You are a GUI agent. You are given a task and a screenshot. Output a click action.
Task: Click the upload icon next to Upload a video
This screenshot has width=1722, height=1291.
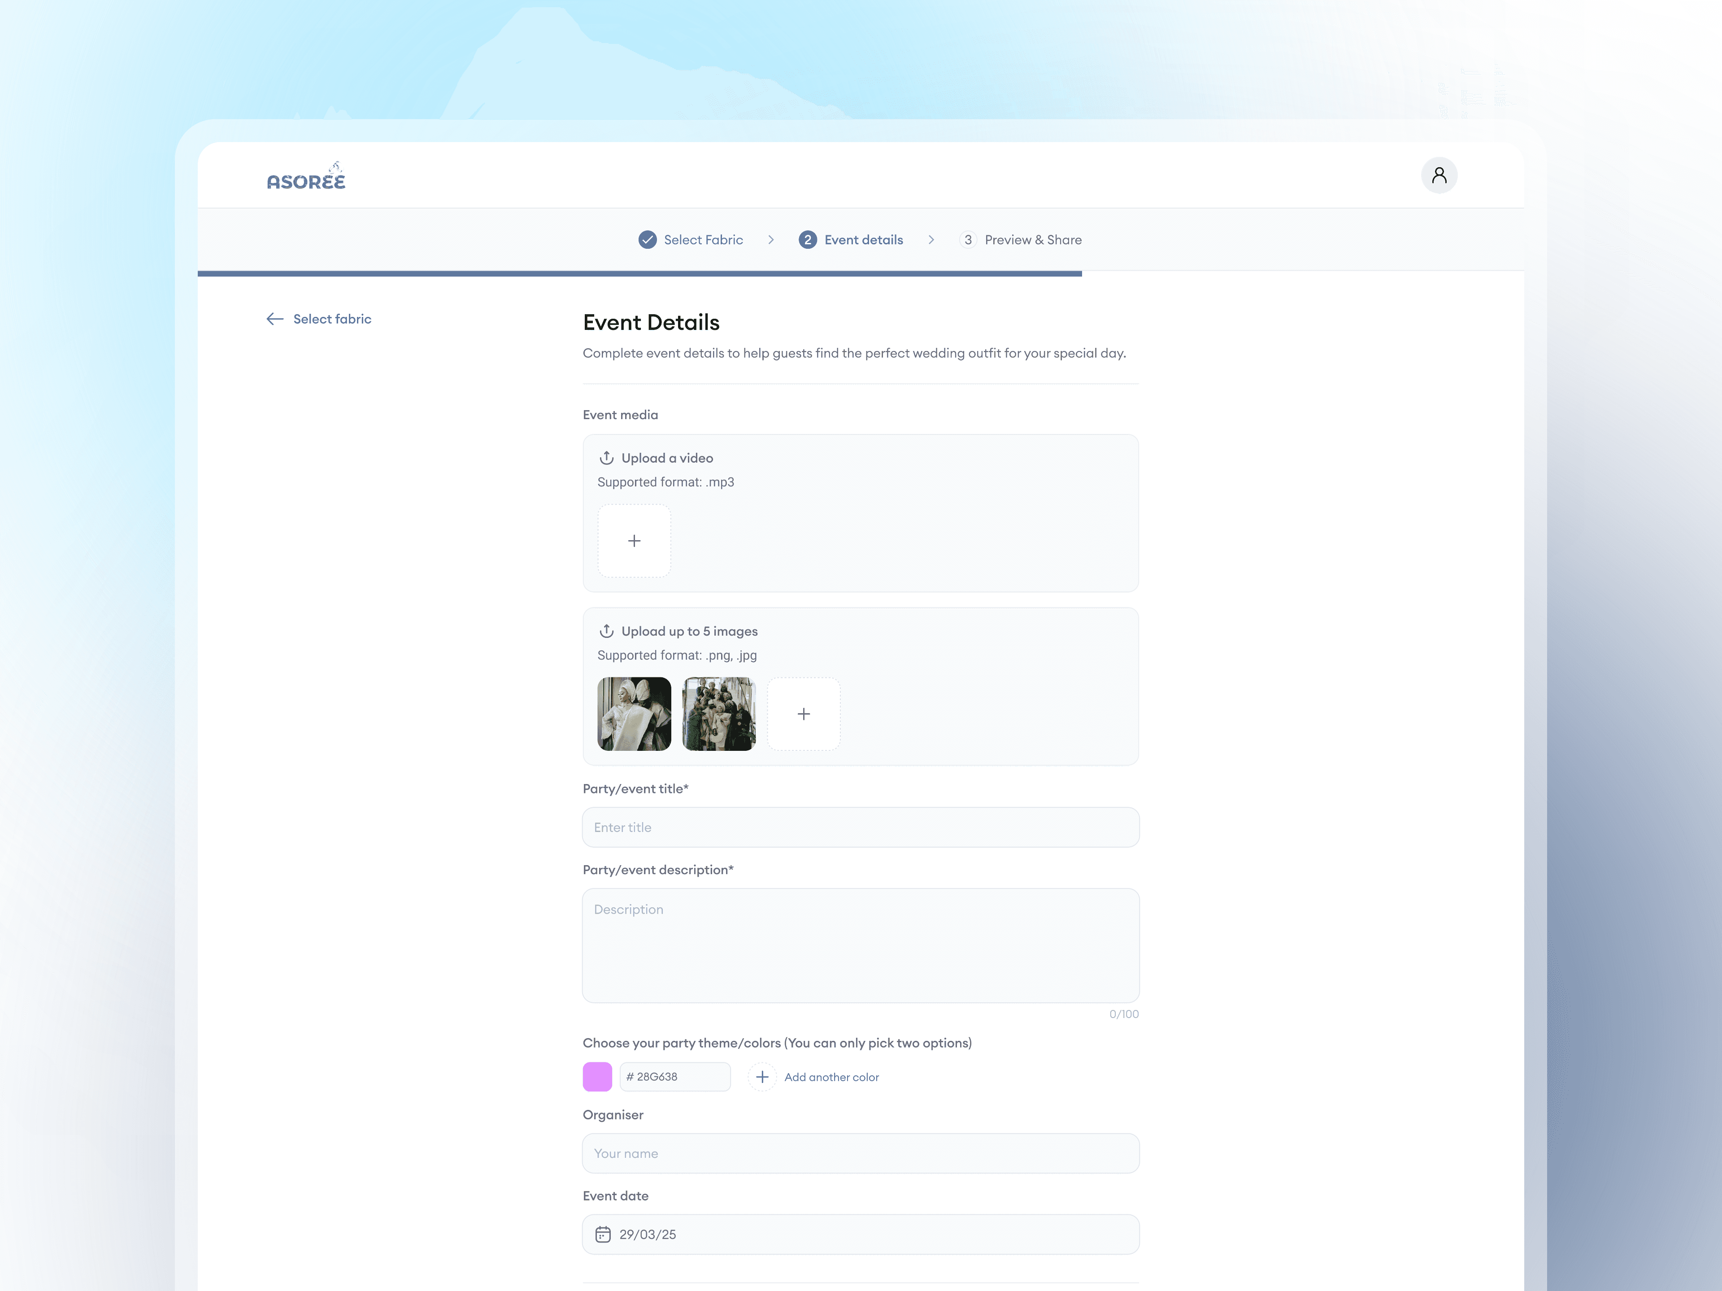pos(606,458)
